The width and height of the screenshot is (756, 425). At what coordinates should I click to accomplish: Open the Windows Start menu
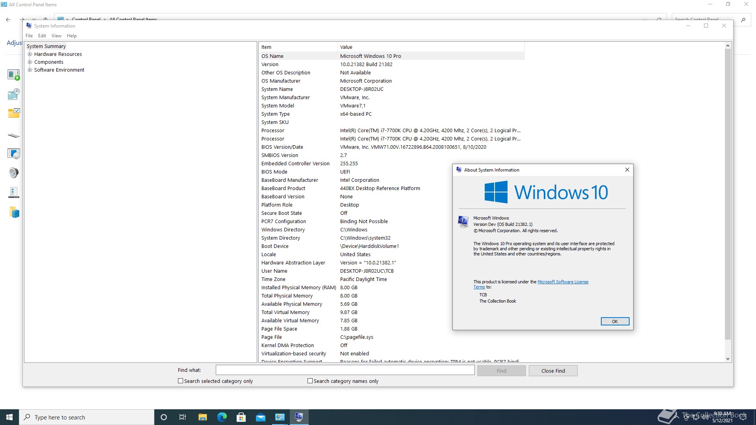(x=9, y=417)
